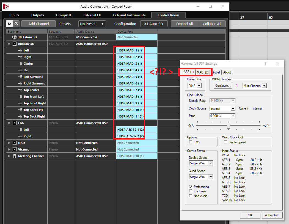The image size is (289, 224).
Task: Click the Device Port column header
Action: tap(137, 32)
